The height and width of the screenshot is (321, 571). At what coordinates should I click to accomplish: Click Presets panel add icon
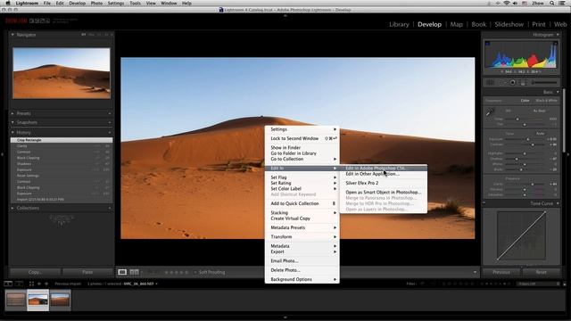click(110, 113)
